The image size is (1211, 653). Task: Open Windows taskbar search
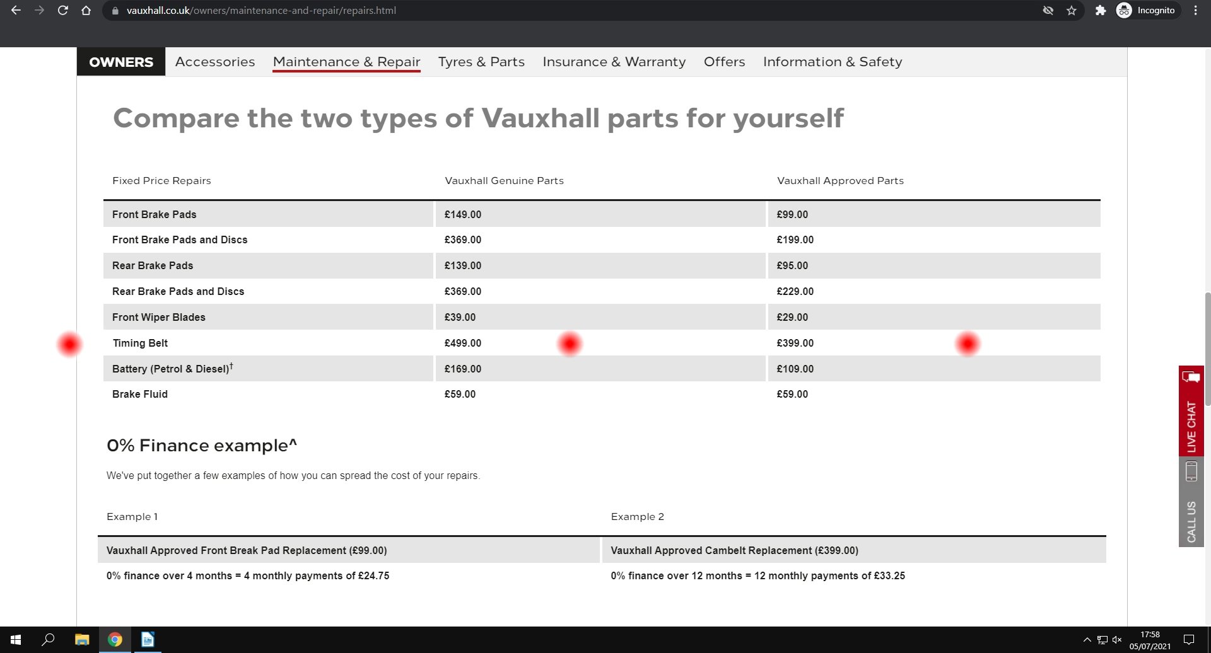(48, 640)
